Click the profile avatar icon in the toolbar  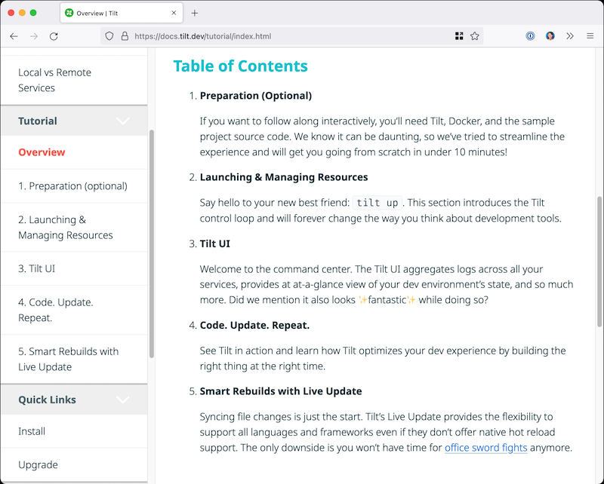(x=550, y=36)
